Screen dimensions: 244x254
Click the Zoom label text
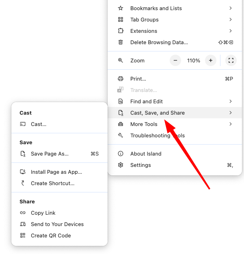coord(137,61)
